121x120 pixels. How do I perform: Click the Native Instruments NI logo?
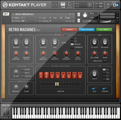(116, 5)
